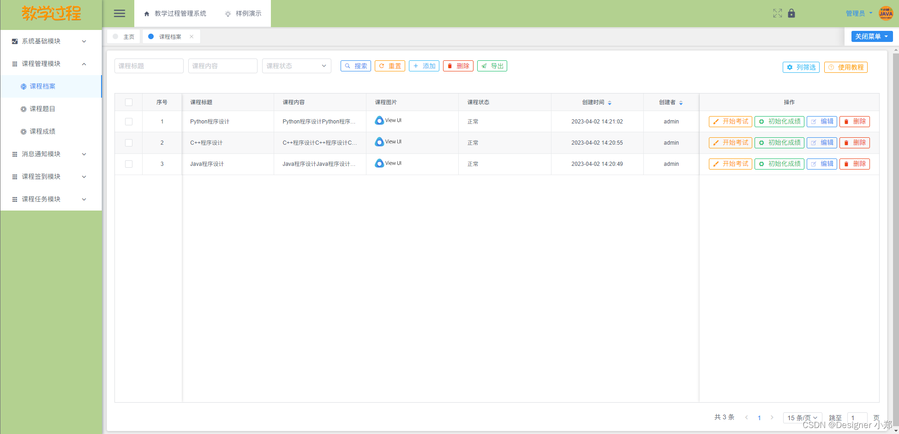The height and width of the screenshot is (434, 899).
Task: Expand 课程签到模块 menu
Action: coord(51,176)
